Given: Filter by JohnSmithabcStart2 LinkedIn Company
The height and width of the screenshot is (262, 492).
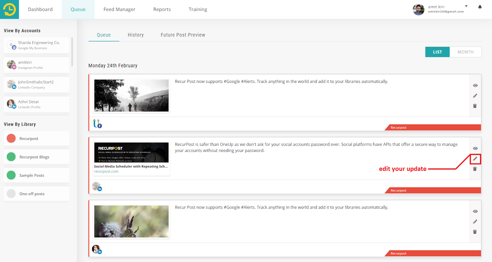Looking at the screenshot, I should coord(37,84).
